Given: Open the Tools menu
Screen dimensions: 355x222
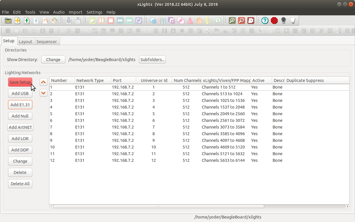Looking at the screenshot, I should click(30, 12).
